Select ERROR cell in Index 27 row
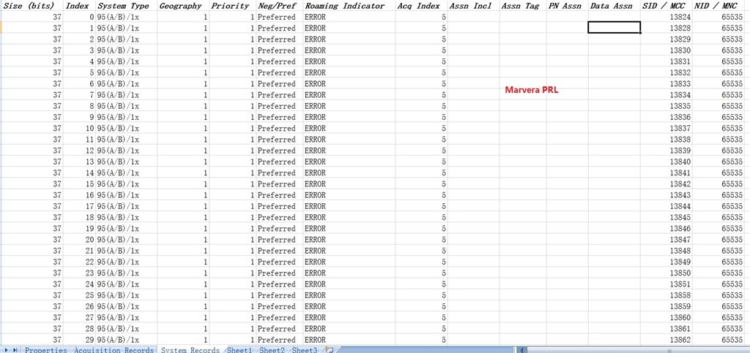Screen dimensions: 750x353 pyautogui.click(x=349, y=317)
